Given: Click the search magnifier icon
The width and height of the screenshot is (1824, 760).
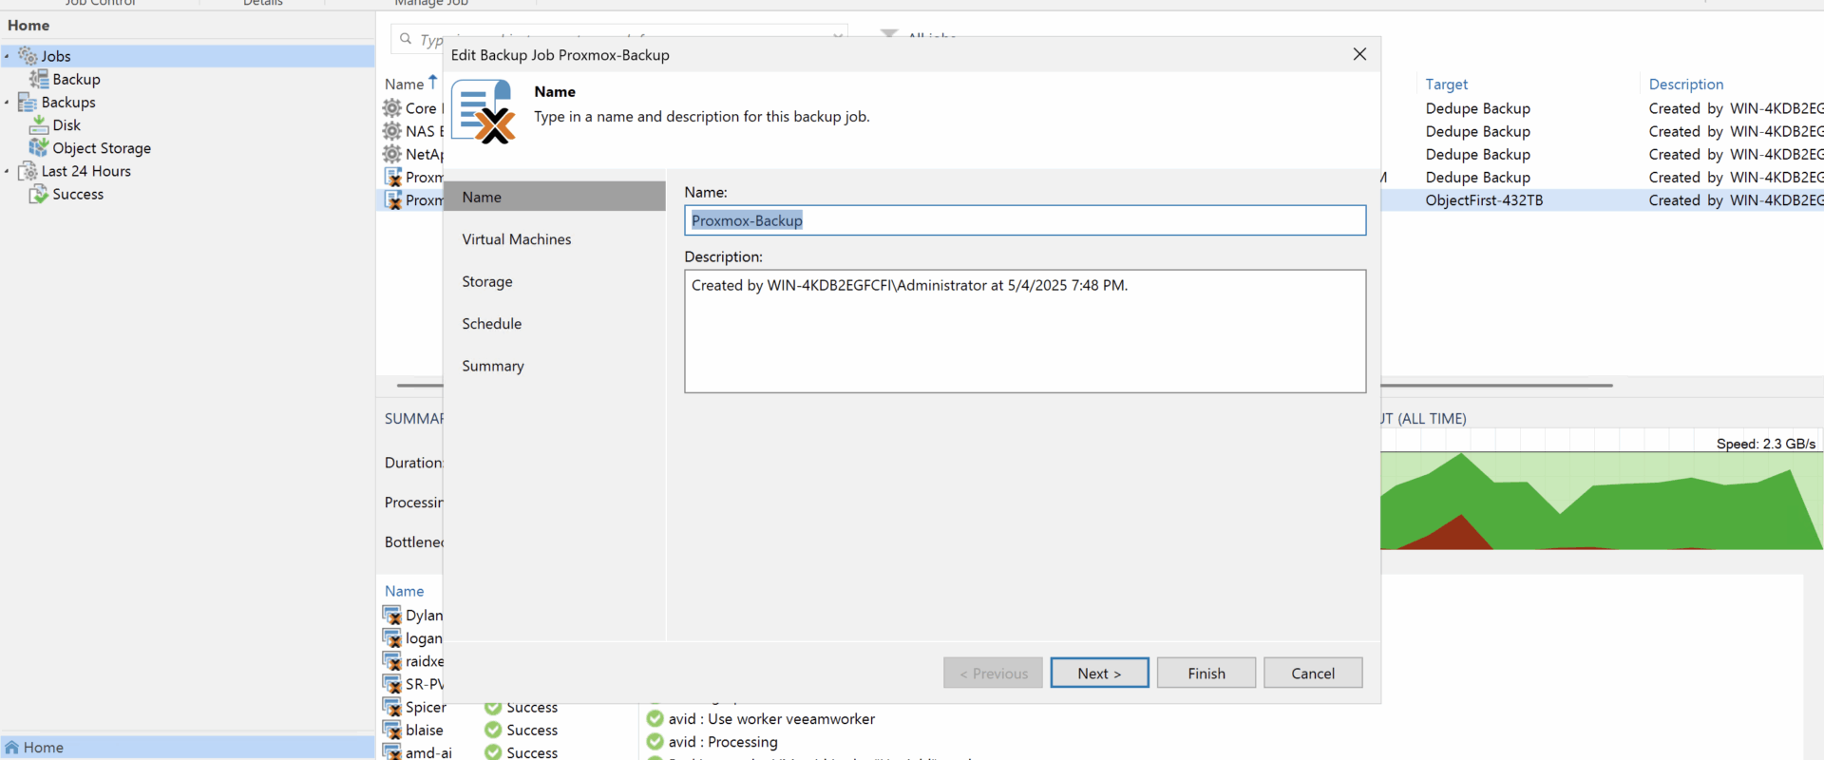Looking at the screenshot, I should click(x=406, y=39).
